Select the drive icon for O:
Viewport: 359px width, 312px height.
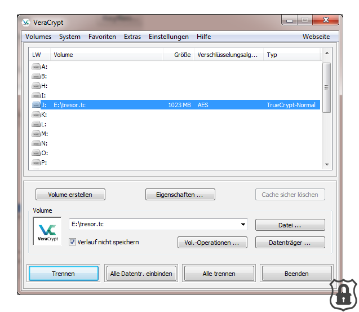click(36, 153)
